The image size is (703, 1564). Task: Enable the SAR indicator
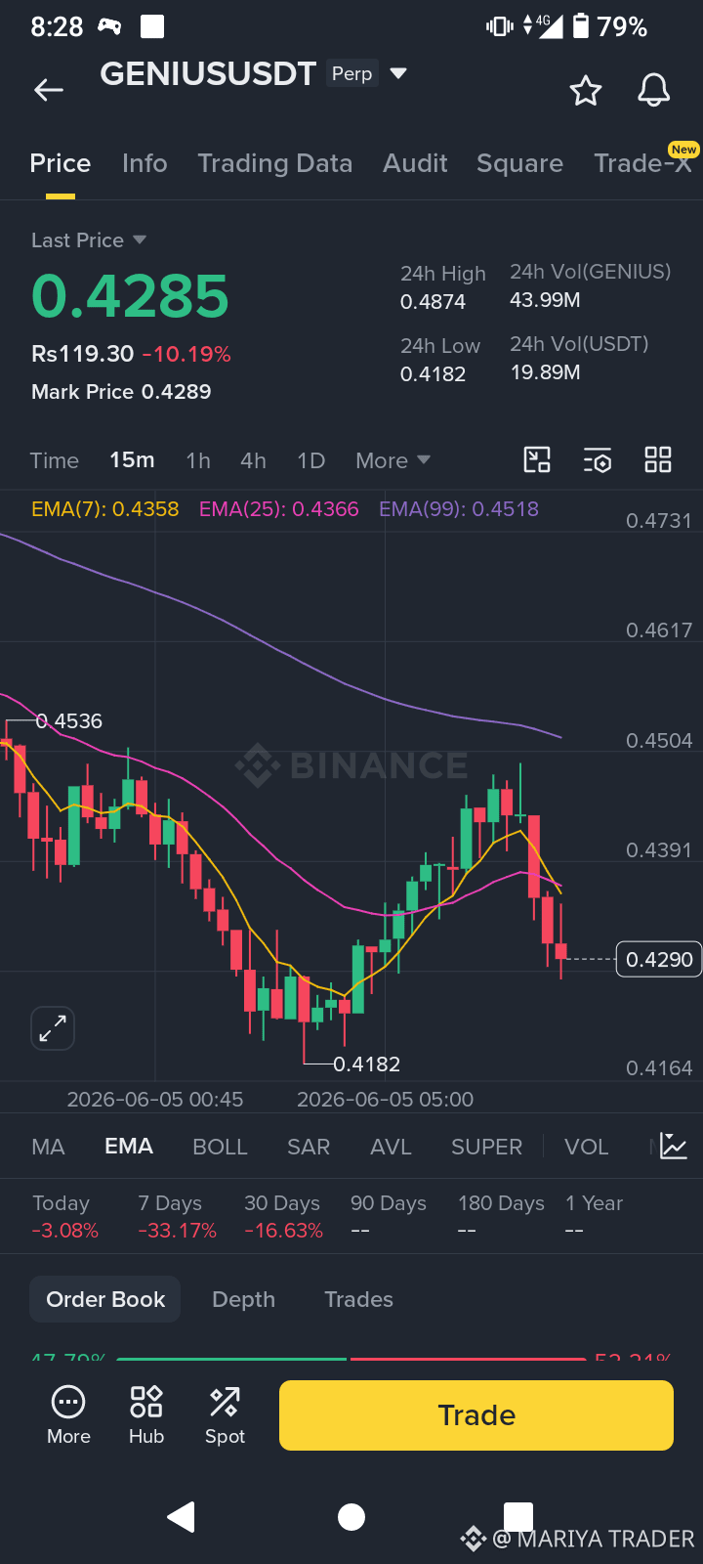coord(309,1147)
